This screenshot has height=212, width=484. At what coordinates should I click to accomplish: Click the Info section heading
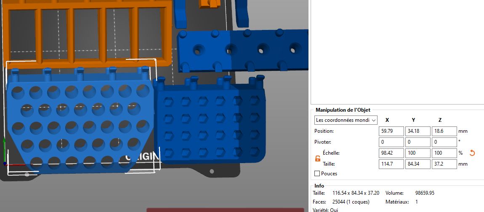319,186
